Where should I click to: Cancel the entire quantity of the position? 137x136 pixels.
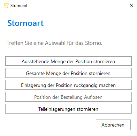[68, 73]
